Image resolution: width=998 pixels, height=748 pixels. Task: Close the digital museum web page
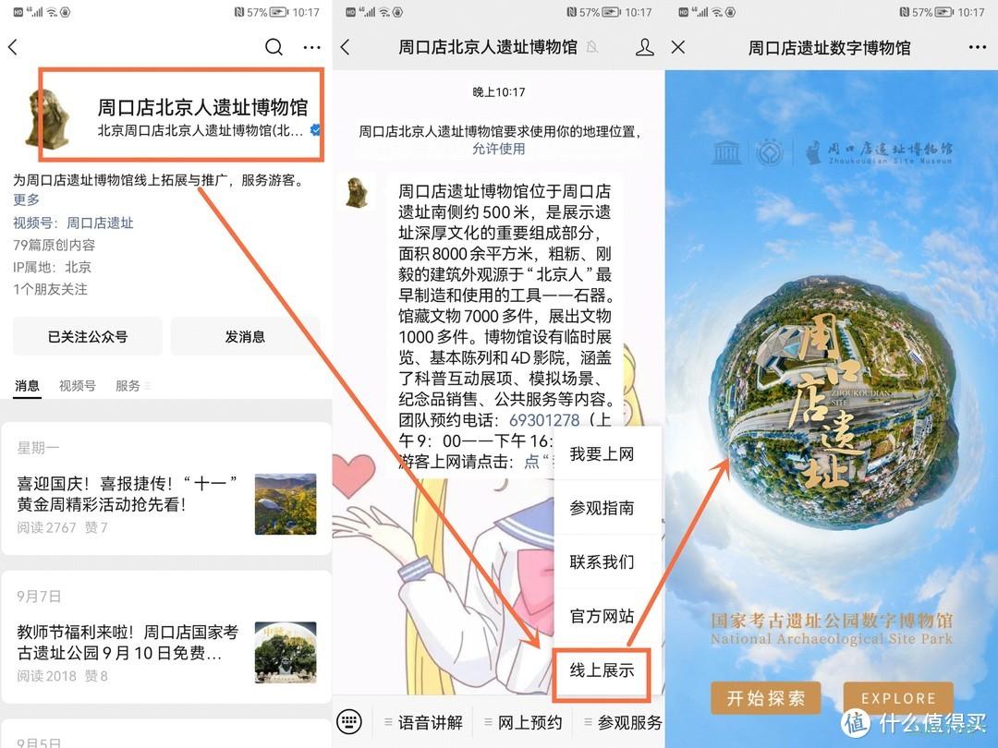click(678, 48)
